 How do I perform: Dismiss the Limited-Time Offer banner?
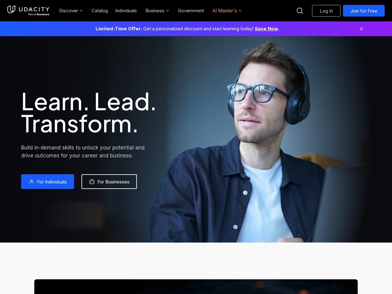[x=361, y=29]
